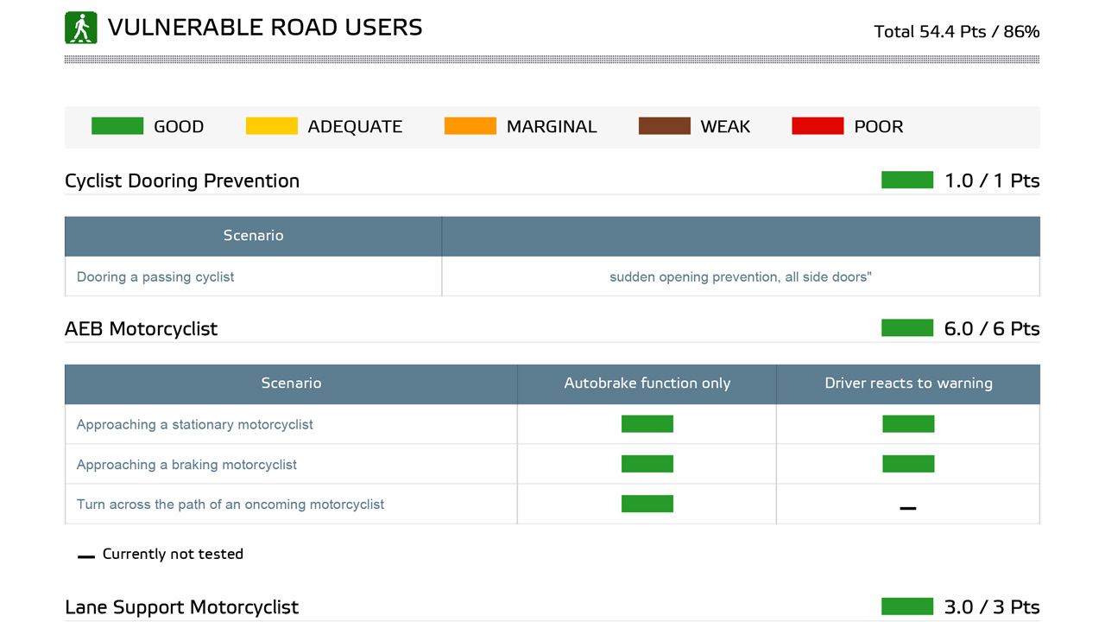
Task: Click the Total 54.4 Pts score text
Action: tap(956, 32)
